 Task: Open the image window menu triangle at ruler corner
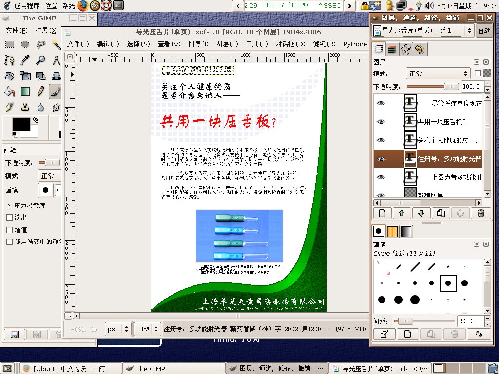pyautogui.click(x=70, y=57)
